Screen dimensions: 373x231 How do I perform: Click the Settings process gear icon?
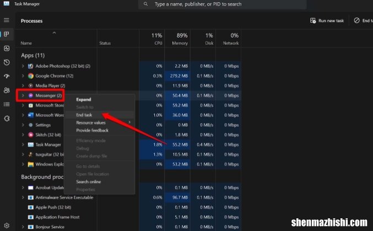coord(31,125)
